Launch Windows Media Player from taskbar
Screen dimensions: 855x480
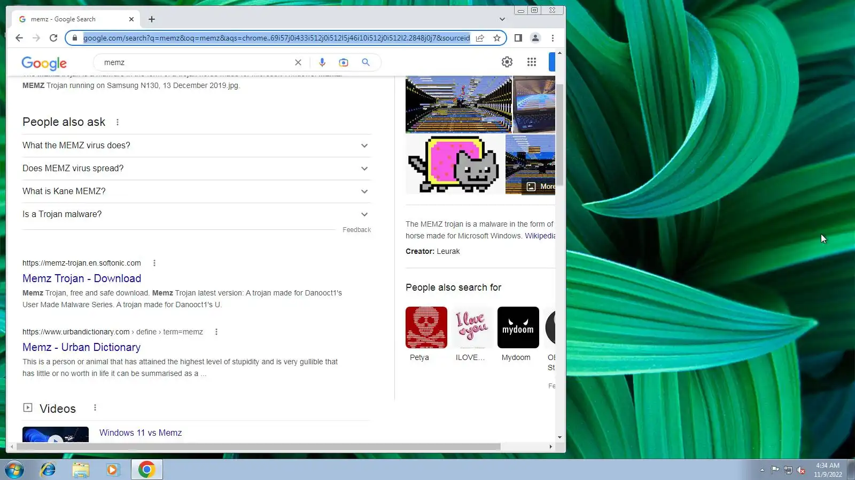point(113,470)
